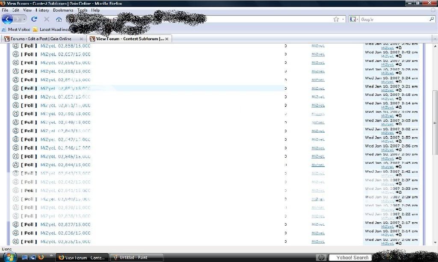The image size is (438, 262).
Task: Click the search magnifier icon in search box
Action: (x=431, y=19)
